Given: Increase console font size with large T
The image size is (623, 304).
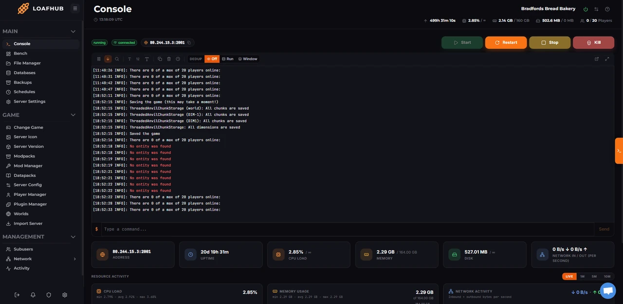Looking at the screenshot, I should 147,59.
